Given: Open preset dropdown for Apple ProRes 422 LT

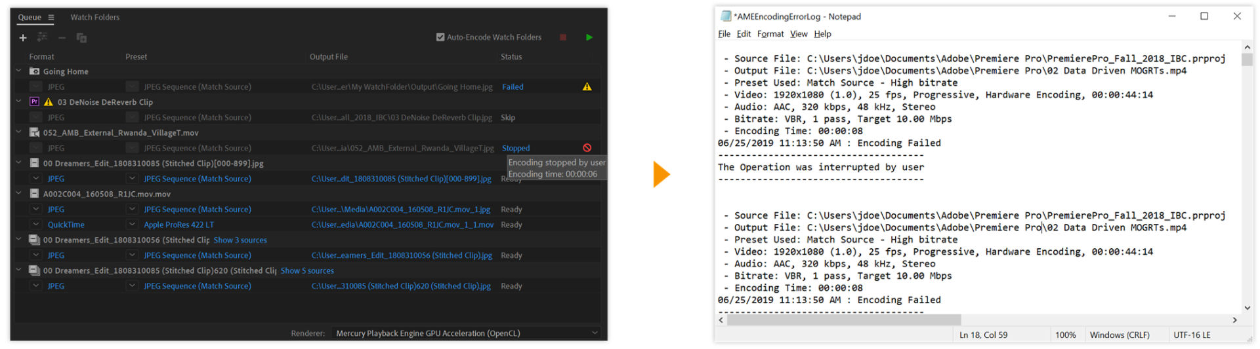Looking at the screenshot, I should pyautogui.click(x=133, y=225).
